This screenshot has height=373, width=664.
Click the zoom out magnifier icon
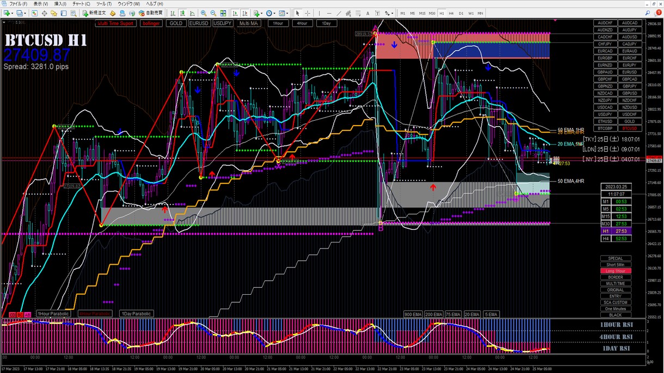tap(213, 13)
